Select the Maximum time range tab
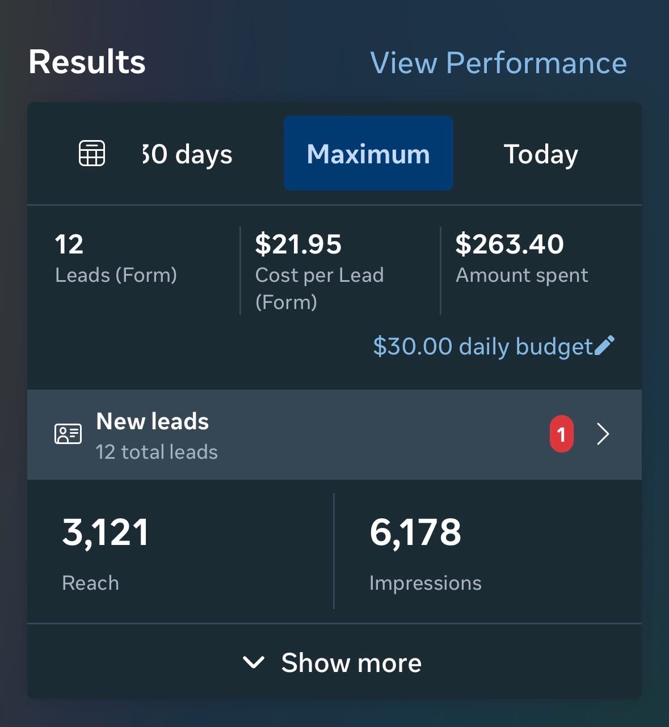This screenshot has width=669, height=727. (368, 153)
